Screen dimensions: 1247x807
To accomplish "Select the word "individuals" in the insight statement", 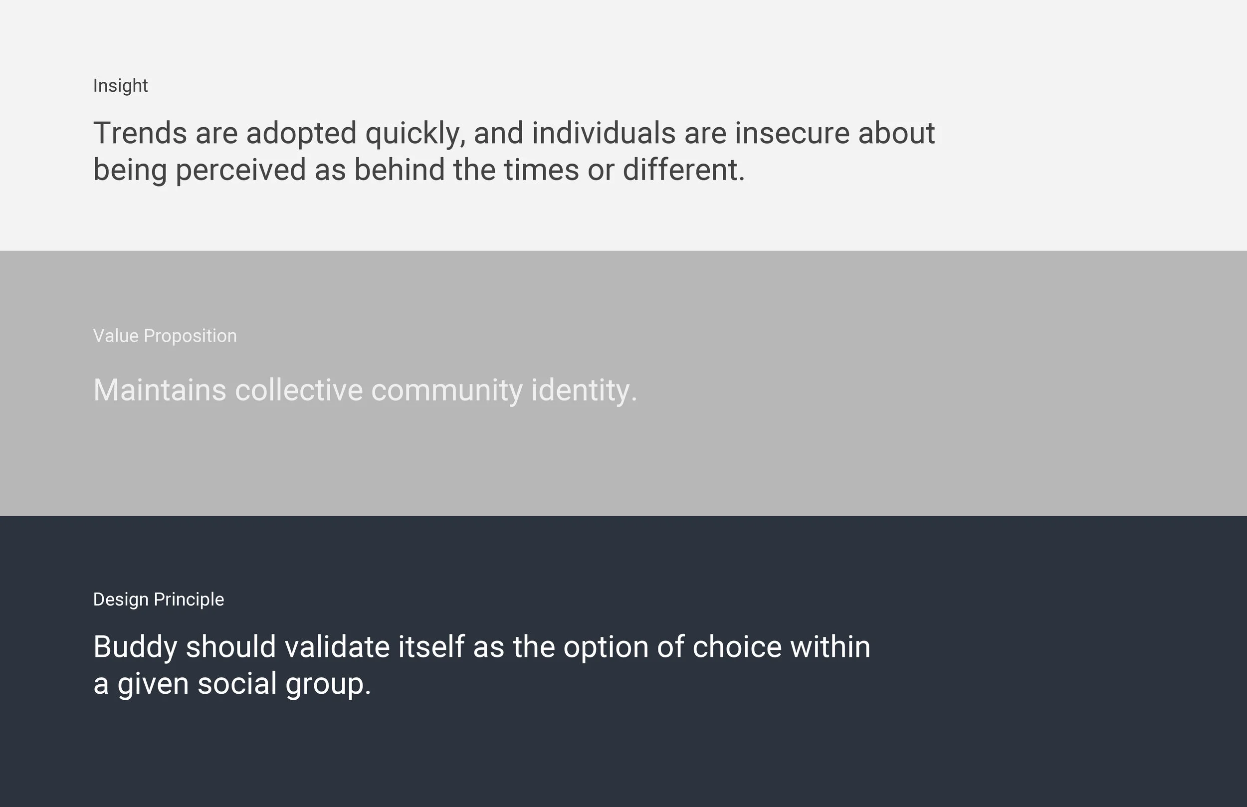I will [x=604, y=133].
